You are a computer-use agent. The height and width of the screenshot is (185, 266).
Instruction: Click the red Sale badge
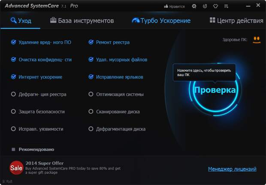click(x=16, y=168)
